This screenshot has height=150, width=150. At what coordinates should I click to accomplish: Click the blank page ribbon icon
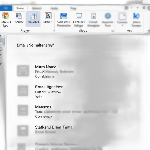[122, 16]
